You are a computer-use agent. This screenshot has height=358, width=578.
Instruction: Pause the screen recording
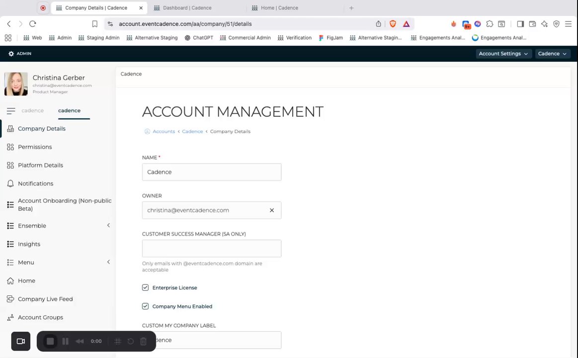65,342
